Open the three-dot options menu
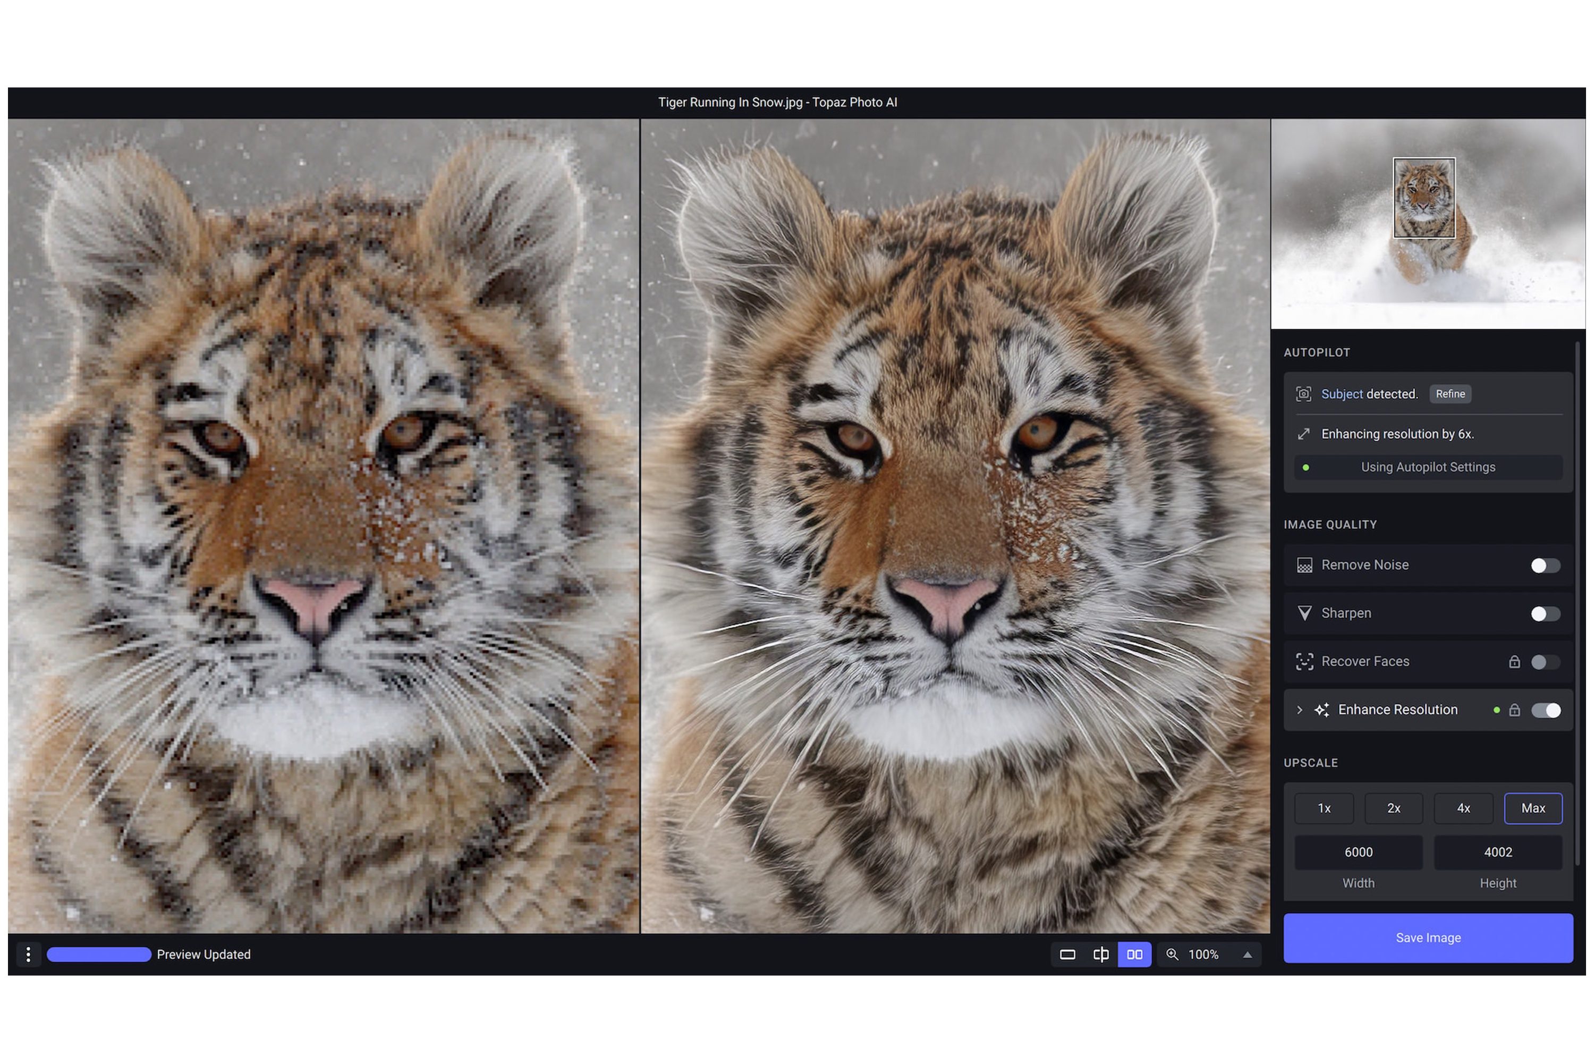 pos(28,955)
